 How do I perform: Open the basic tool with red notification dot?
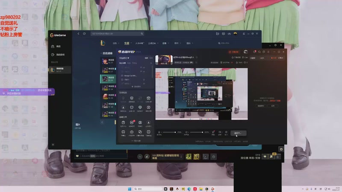pos(132,123)
